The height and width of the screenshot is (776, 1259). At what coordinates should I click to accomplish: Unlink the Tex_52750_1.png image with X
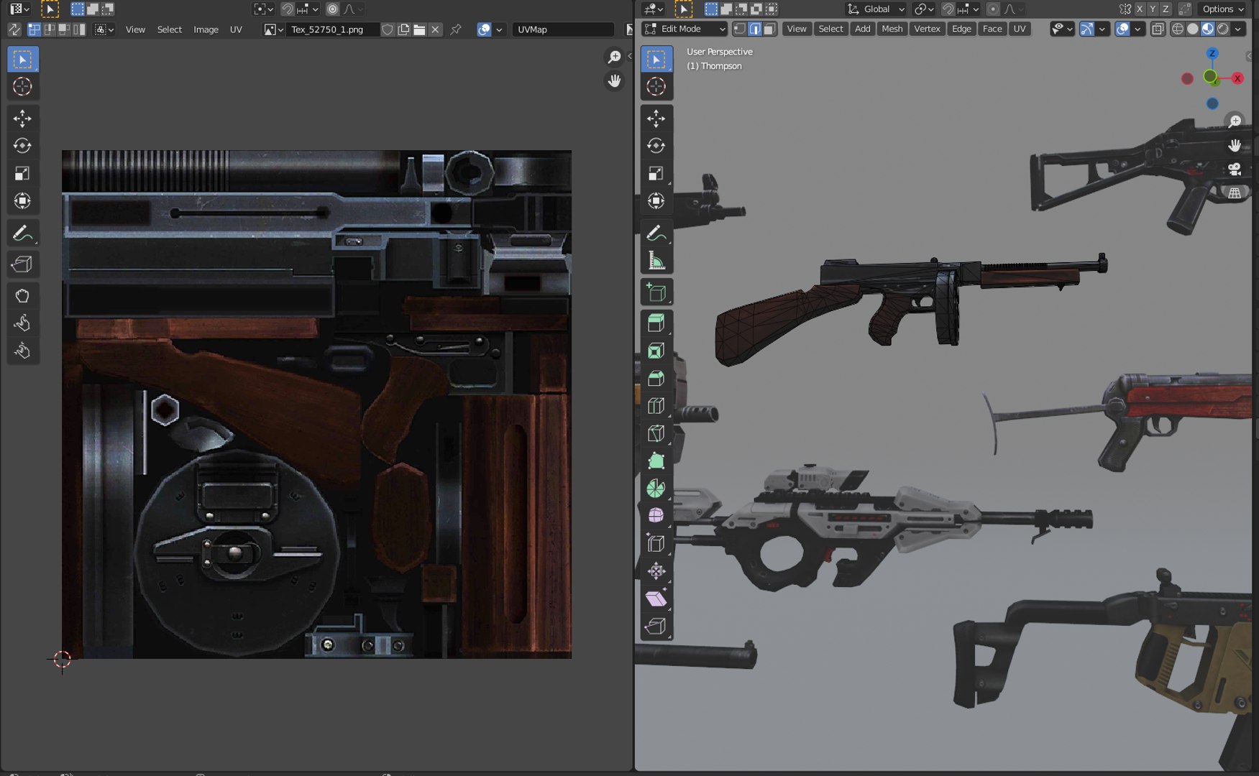pyautogui.click(x=435, y=29)
